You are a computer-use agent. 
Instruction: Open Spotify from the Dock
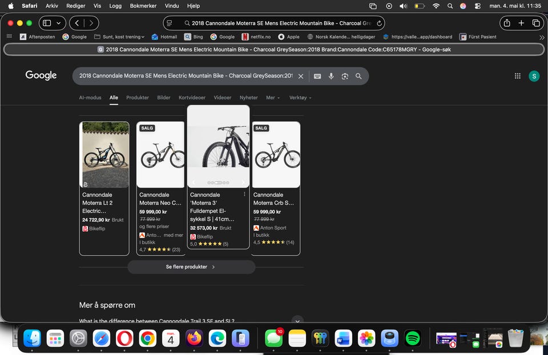tap(413, 338)
